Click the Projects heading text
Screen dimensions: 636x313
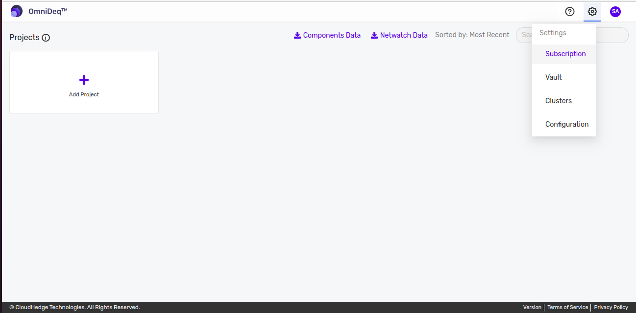pyautogui.click(x=24, y=38)
